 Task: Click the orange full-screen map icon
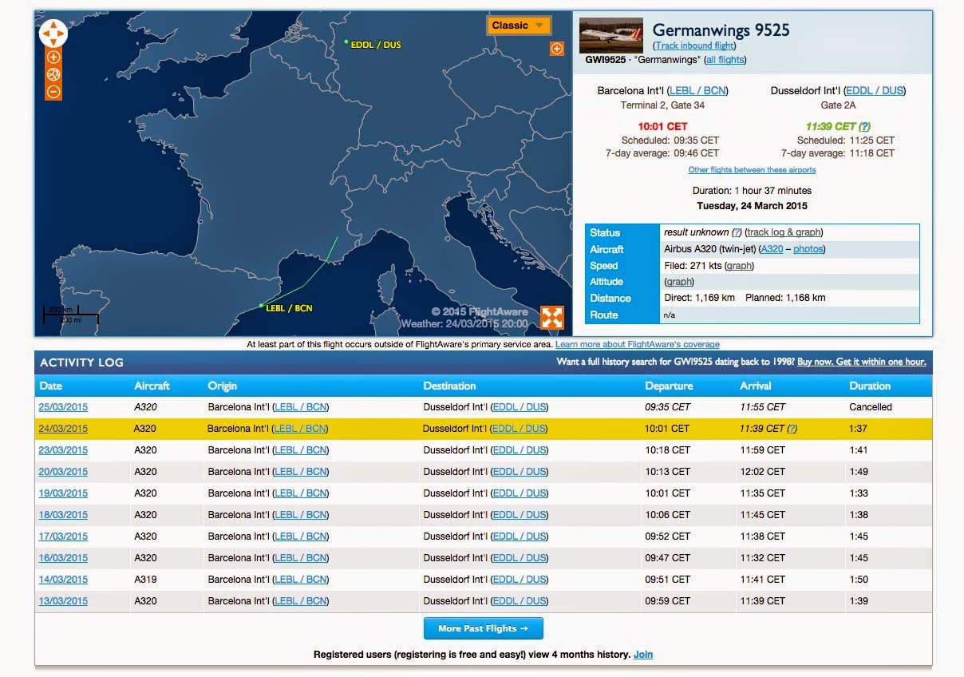click(552, 317)
